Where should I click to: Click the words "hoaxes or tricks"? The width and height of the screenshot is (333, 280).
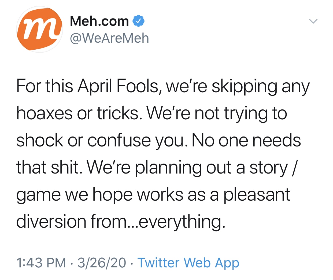[78, 113]
